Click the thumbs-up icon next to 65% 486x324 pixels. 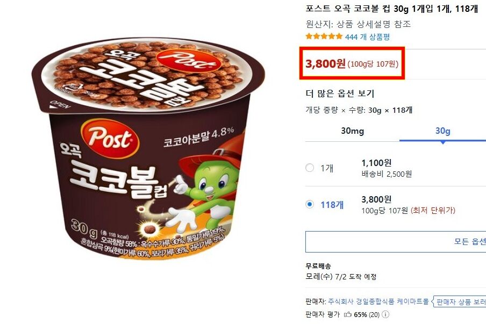tap(348, 315)
